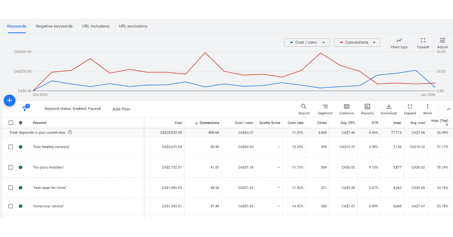Open the Search tool in table toolbar
Screen dimensions: 453x237
click(x=304, y=109)
